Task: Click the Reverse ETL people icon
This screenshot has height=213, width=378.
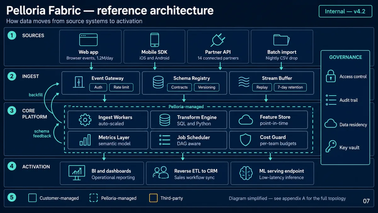Action: coord(161,173)
